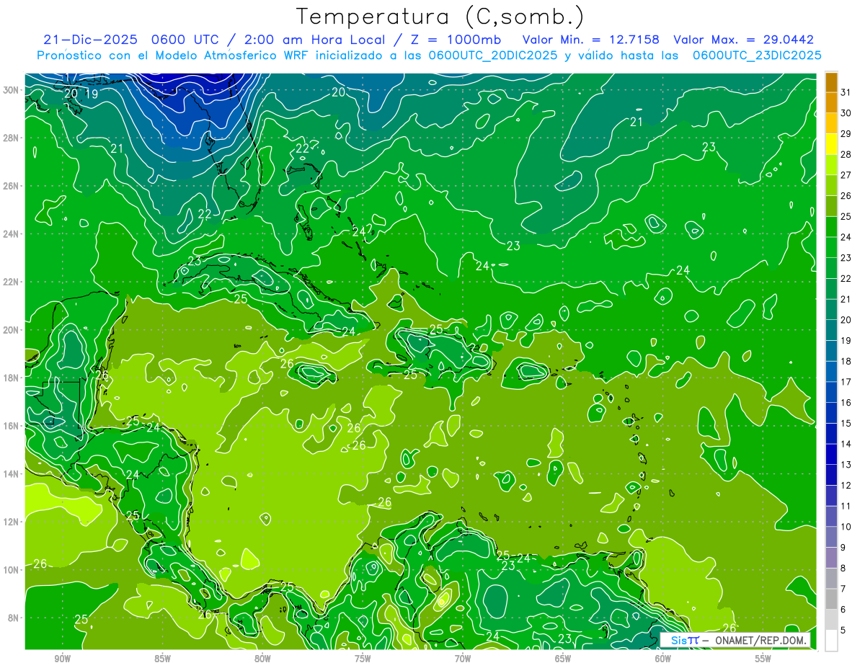Click the brown top swatch above 31

(x=831, y=81)
